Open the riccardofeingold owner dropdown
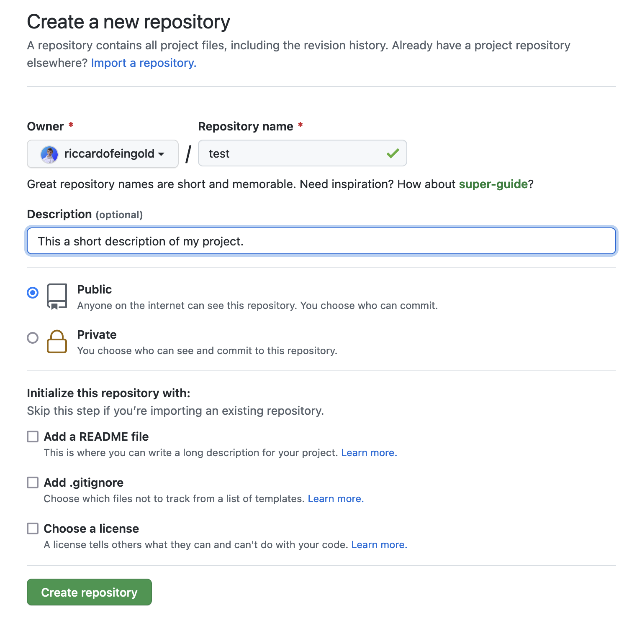This screenshot has width=642, height=628. [103, 154]
